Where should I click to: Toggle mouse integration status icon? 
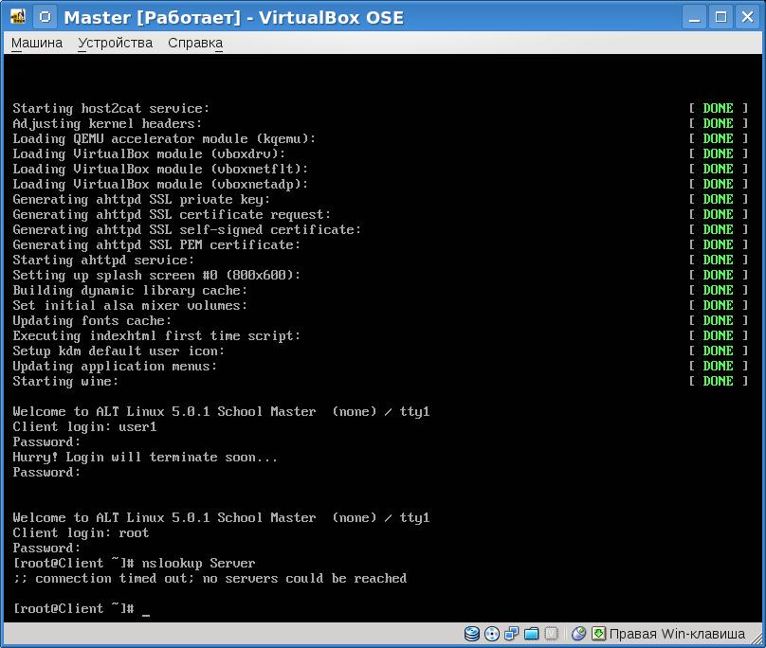(578, 633)
